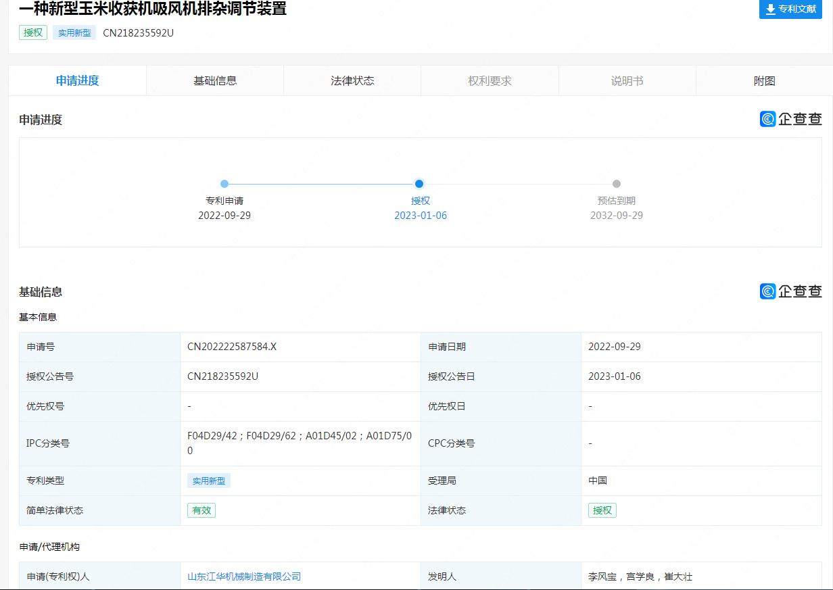This screenshot has width=833, height=590.
Task: Click the 企查查 logo beside 申请进度
Action: (790, 119)
